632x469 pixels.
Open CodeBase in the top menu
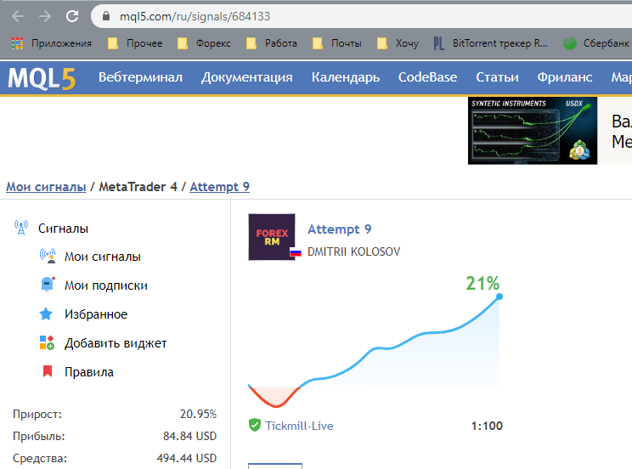tap(427, 77)
